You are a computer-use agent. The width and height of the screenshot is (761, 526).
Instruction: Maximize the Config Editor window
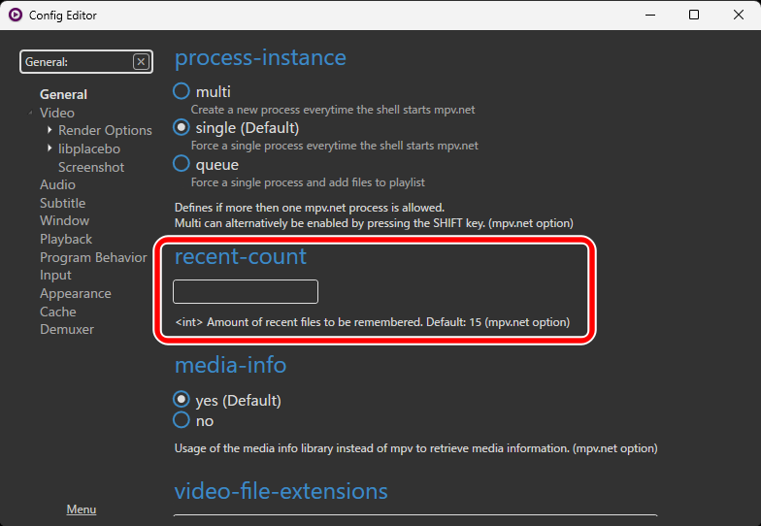tap(694, 16)
